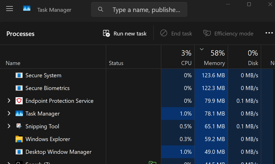Viewport: 275px width, 164px height.
Task: Click the sort arrow above Memory column
Action: [202, 49]
